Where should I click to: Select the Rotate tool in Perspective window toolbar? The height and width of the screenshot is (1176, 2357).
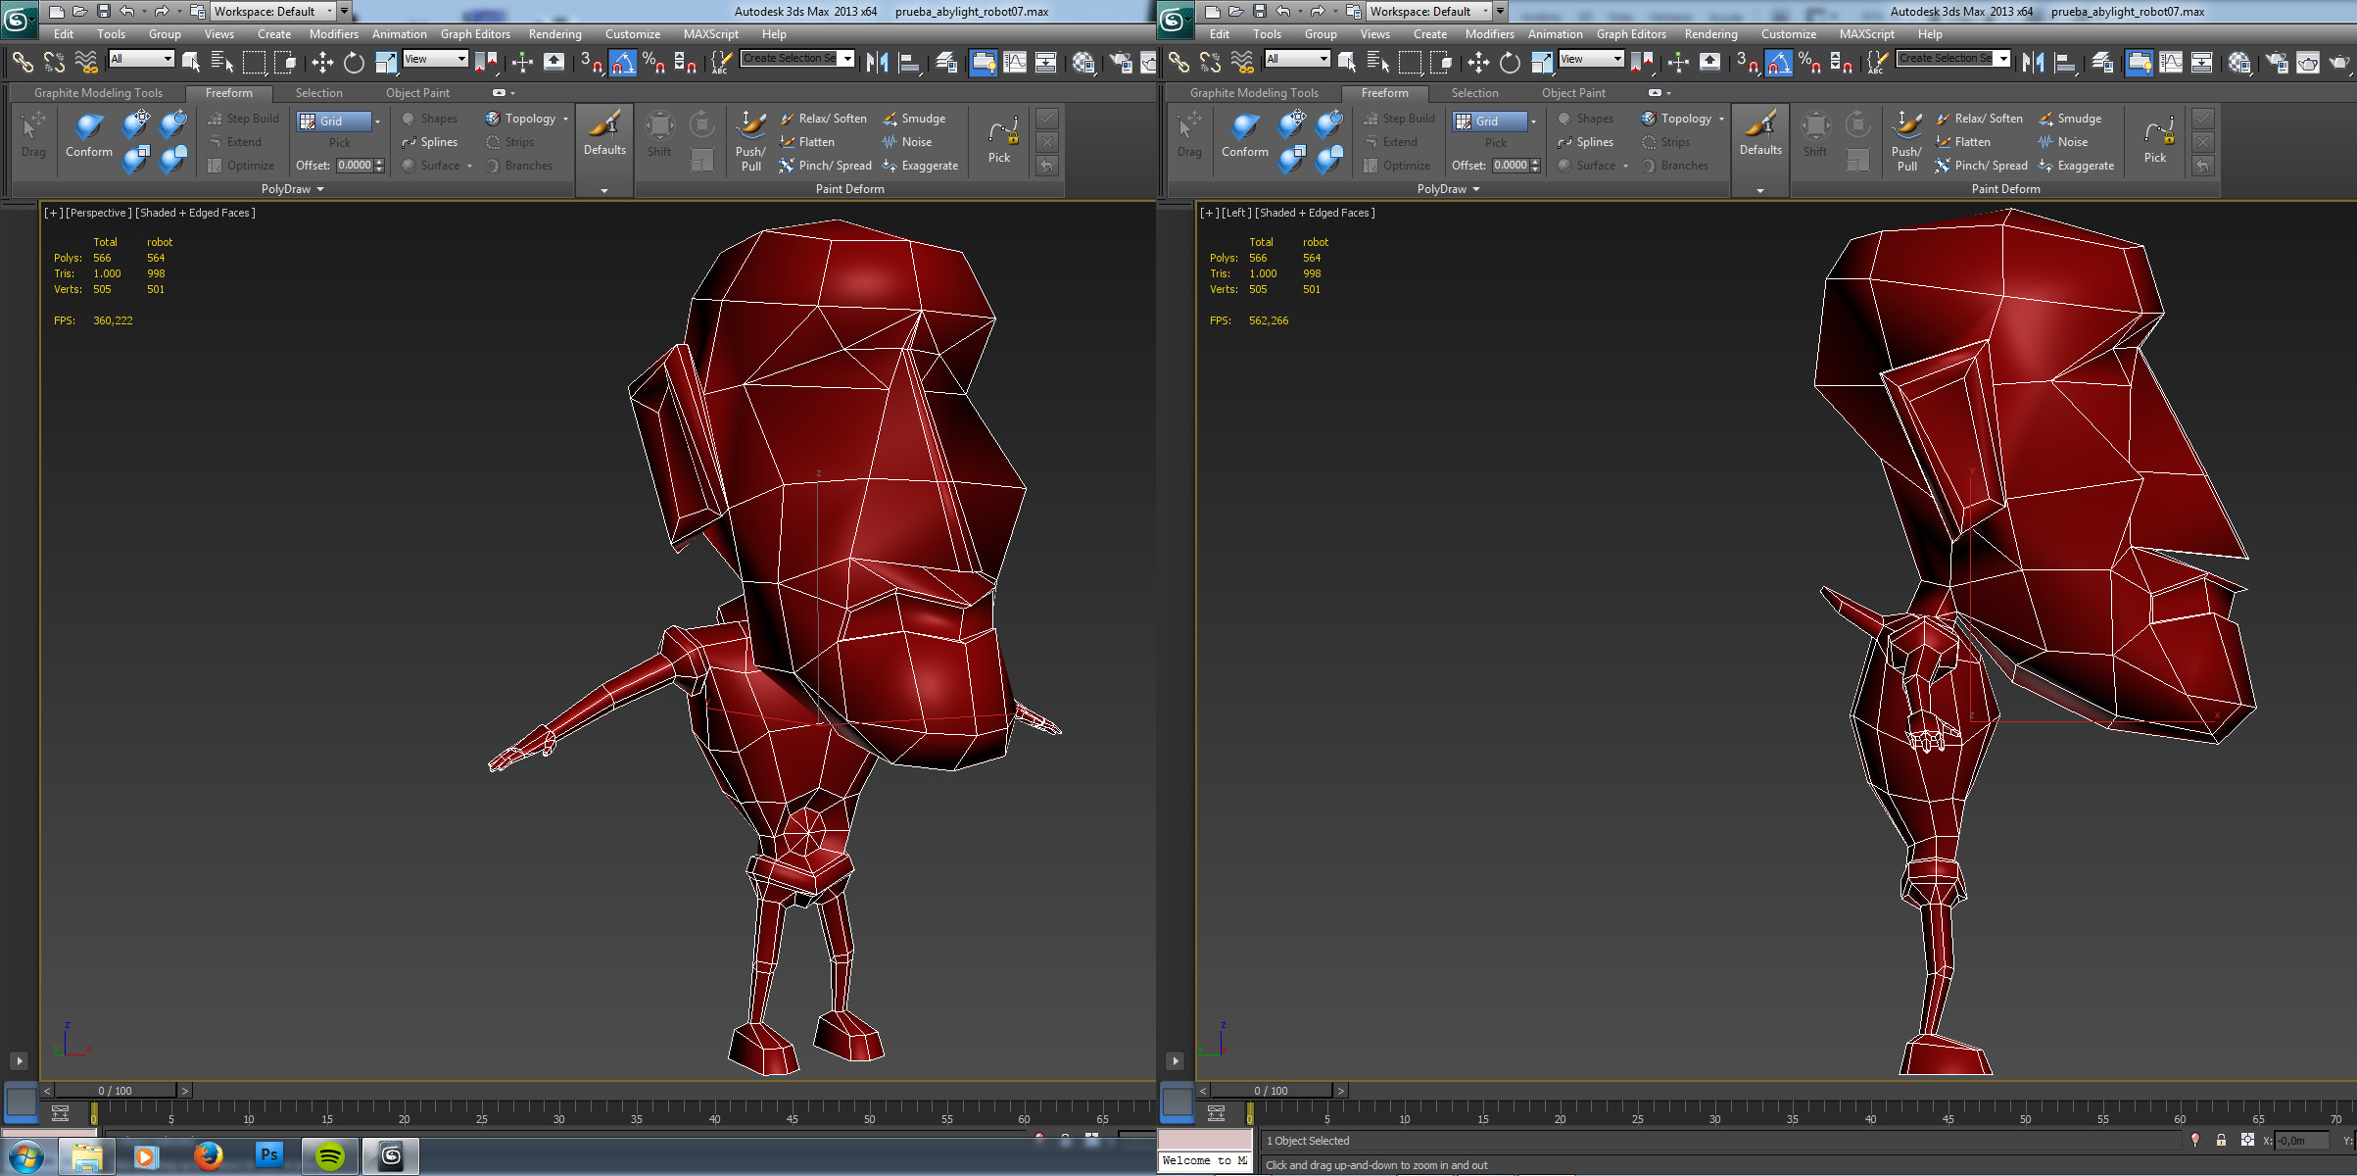[x=354, y=63]
